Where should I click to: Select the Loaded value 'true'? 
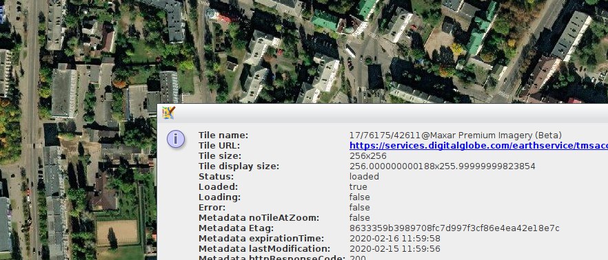click(x=358, y=187)
